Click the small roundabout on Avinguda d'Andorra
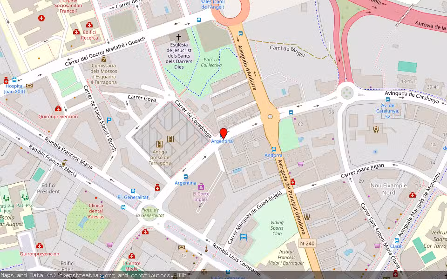This screenshot has height=279, width=447. (x=270, y=117)
